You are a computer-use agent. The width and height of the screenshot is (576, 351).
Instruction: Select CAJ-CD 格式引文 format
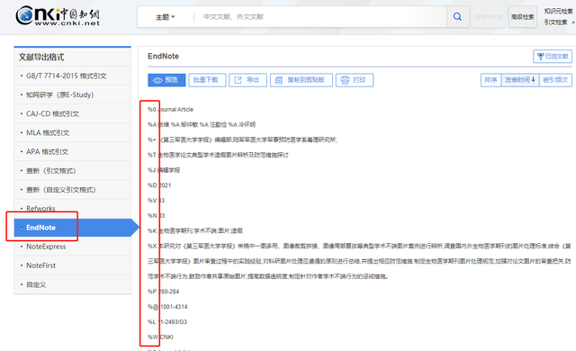72,113
